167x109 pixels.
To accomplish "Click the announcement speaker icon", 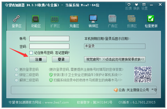I will [116, 90].
